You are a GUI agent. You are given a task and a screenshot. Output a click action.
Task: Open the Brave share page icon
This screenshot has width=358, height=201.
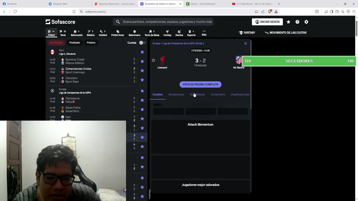263,11
